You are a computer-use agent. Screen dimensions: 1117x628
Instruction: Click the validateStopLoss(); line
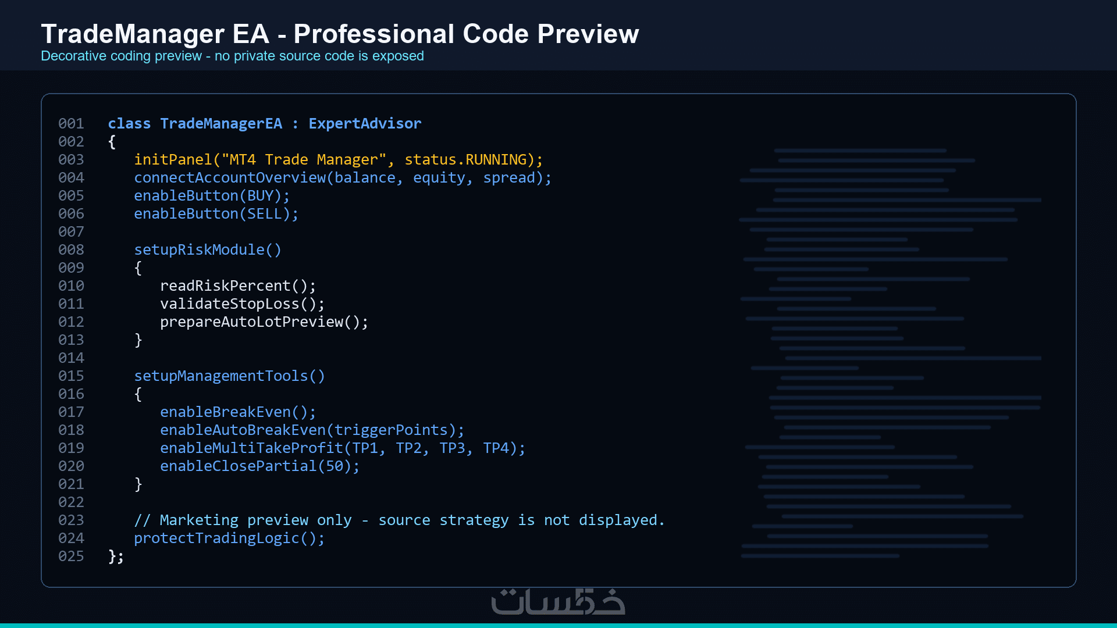point(243,304)
